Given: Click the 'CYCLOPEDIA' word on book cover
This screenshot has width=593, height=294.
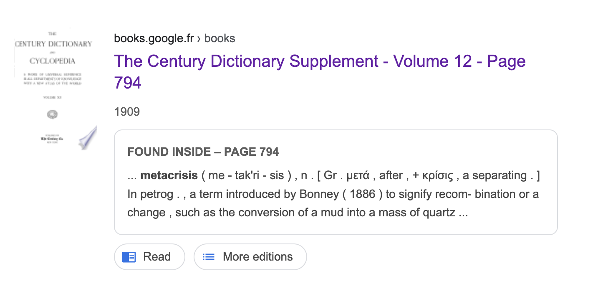Looking at the screenshot, I should 53,61.
